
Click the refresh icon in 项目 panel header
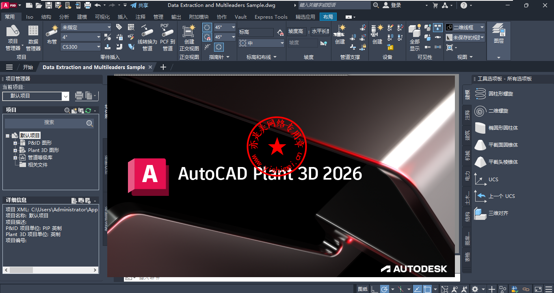pos(88,110)
